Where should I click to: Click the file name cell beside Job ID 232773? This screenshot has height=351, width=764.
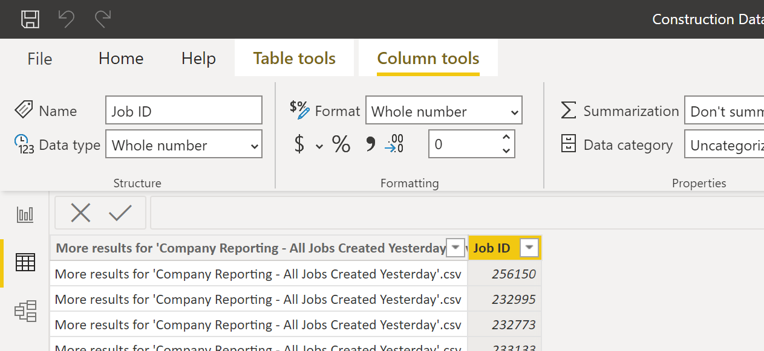tap(259, 324)
